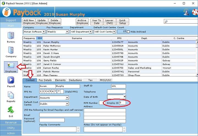Click the Leaver (P45) button

[109, 22]
